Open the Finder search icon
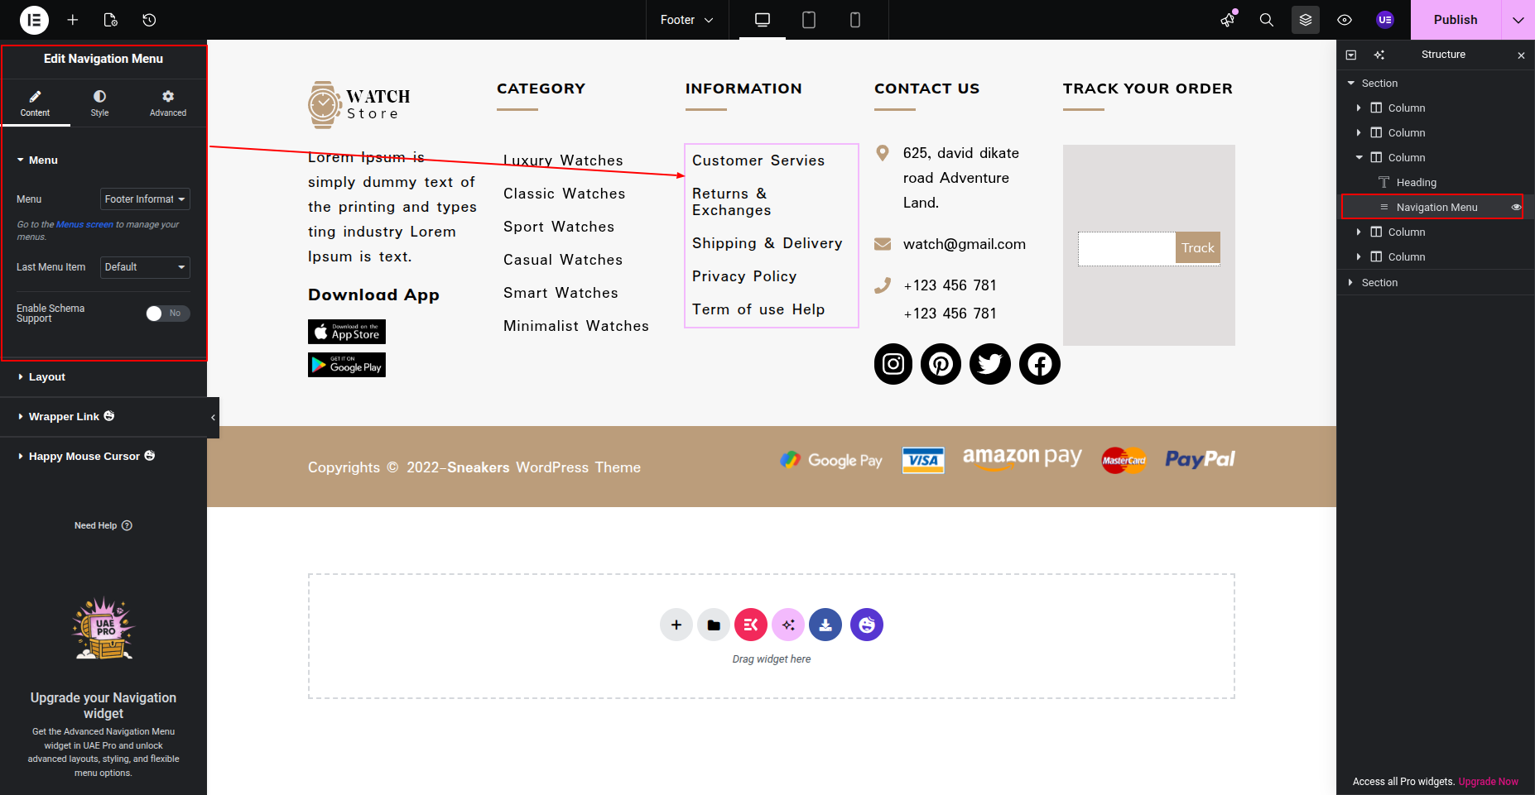 point(1266,20)
